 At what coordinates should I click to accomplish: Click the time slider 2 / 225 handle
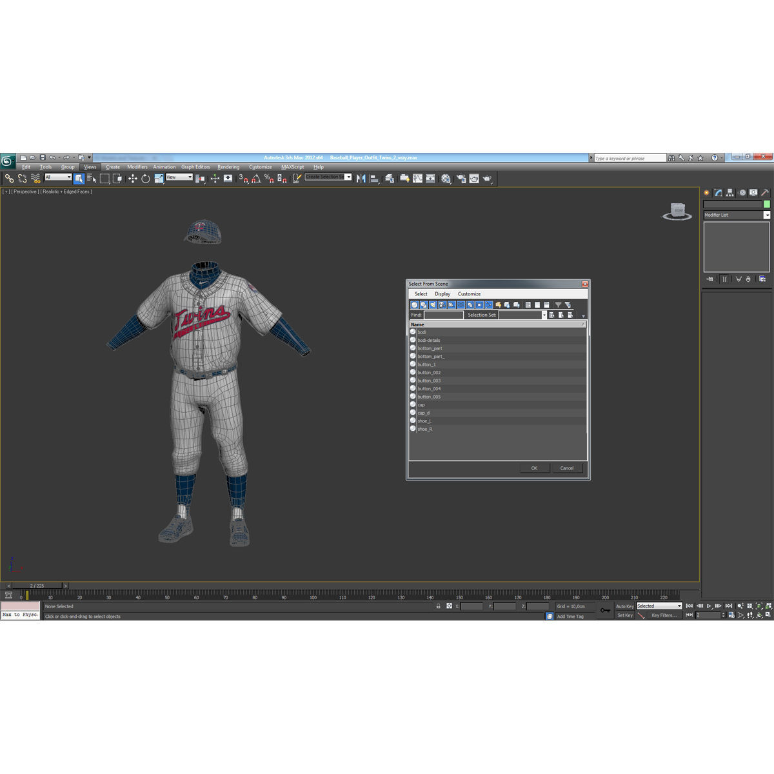(x=37, y=586)
